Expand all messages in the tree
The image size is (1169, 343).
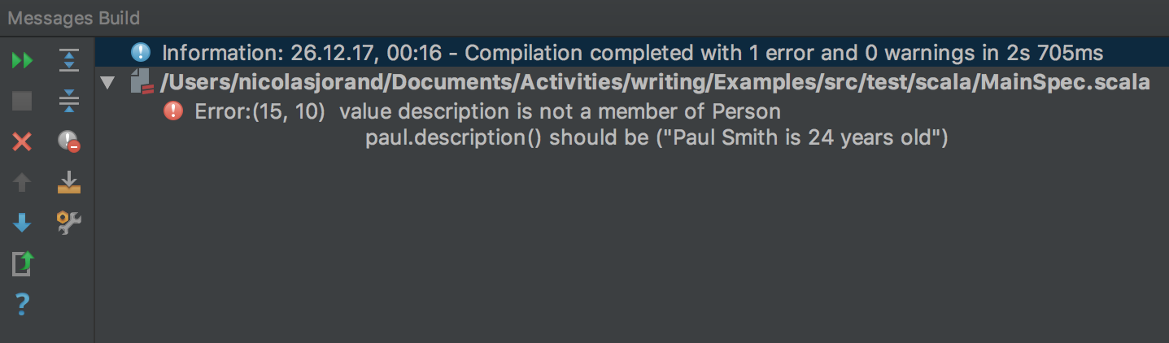pyautogui.click(x=69, y=60)
